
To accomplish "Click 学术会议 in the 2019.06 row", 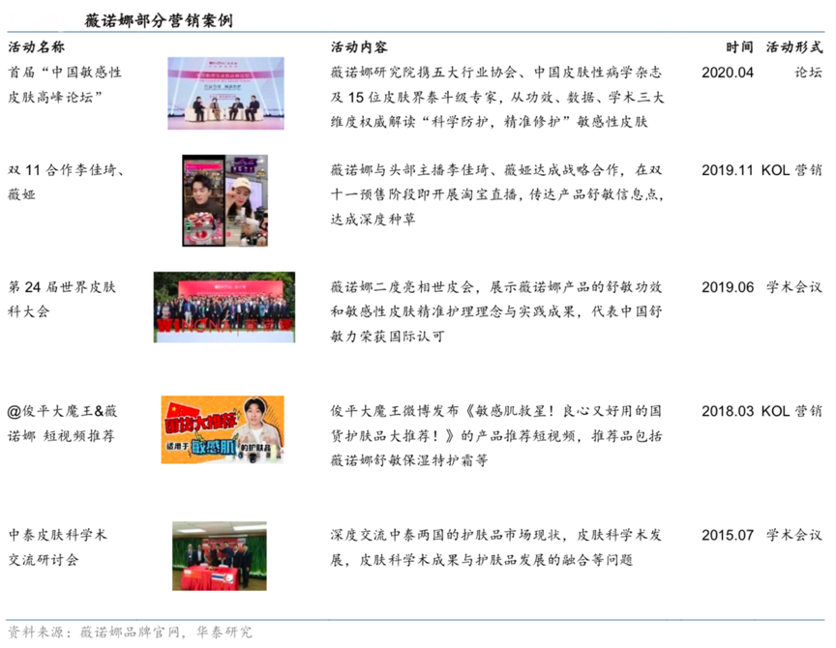I will pos(794,287).
